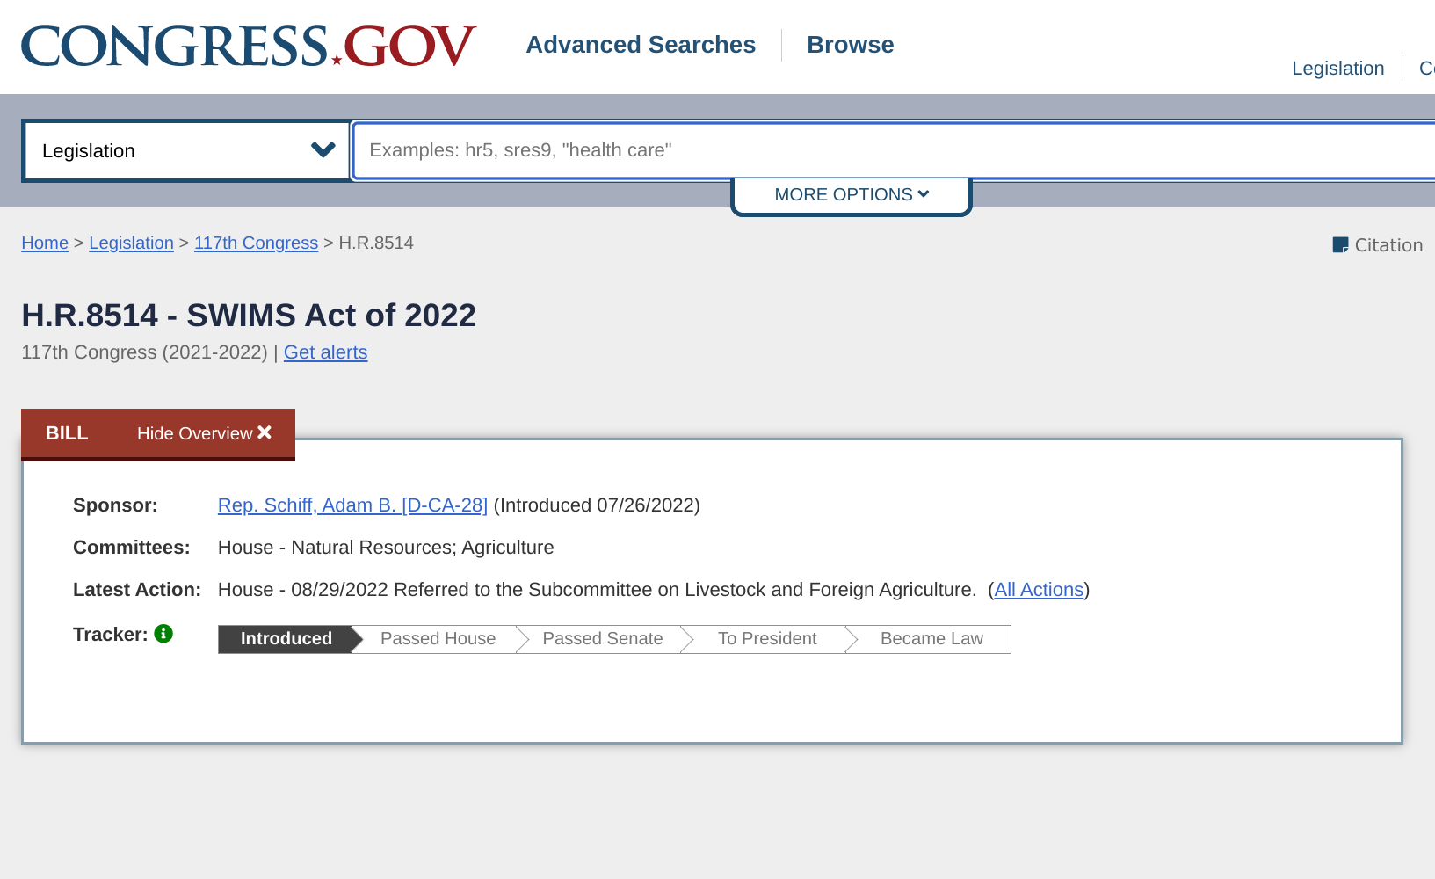Click the Passed House tracker stage
This screenshot has height=879, width=1435.
438,639
